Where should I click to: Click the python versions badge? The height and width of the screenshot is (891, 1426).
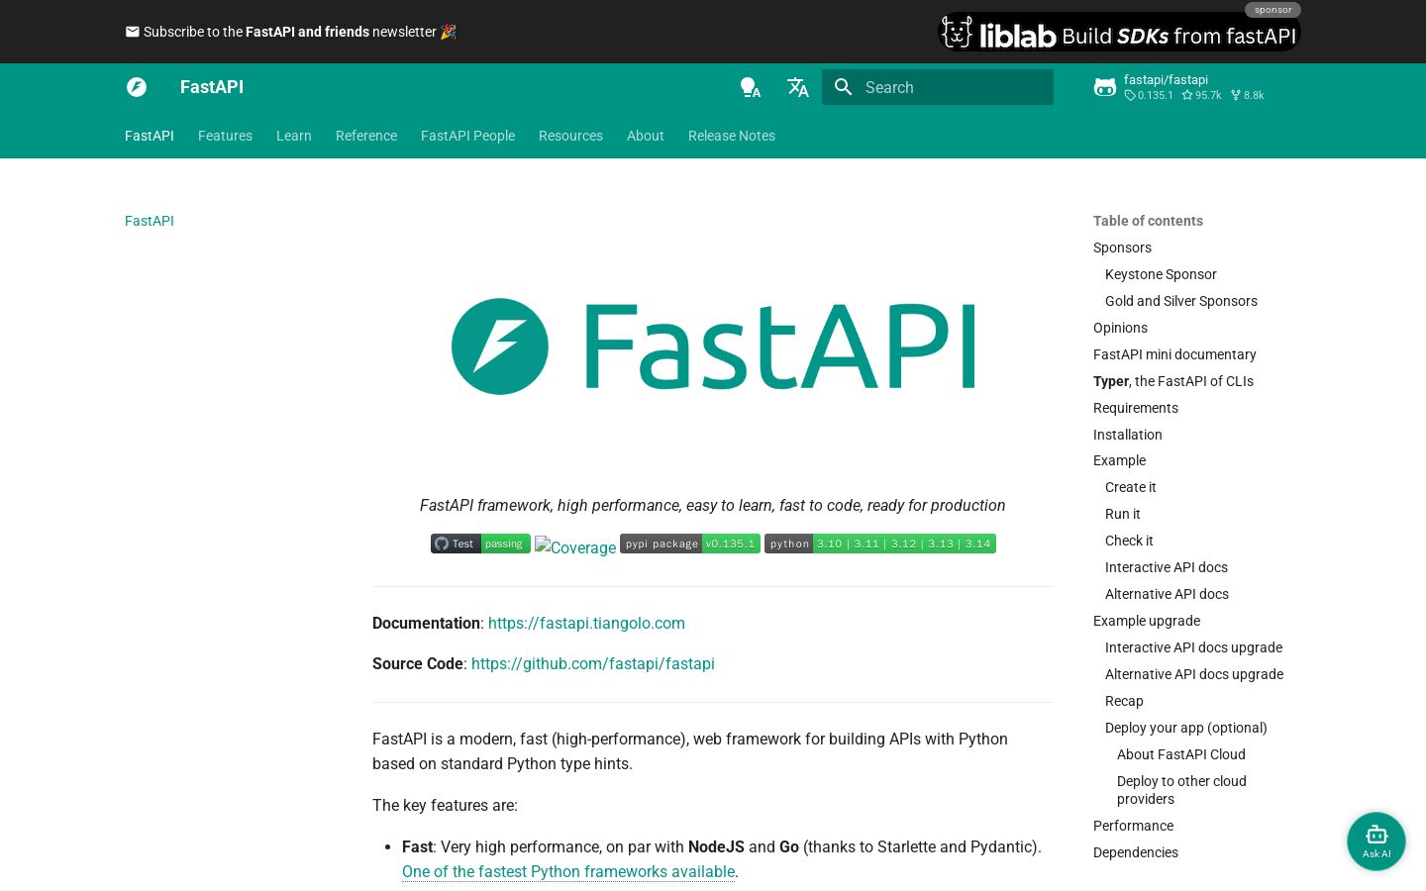880,544
